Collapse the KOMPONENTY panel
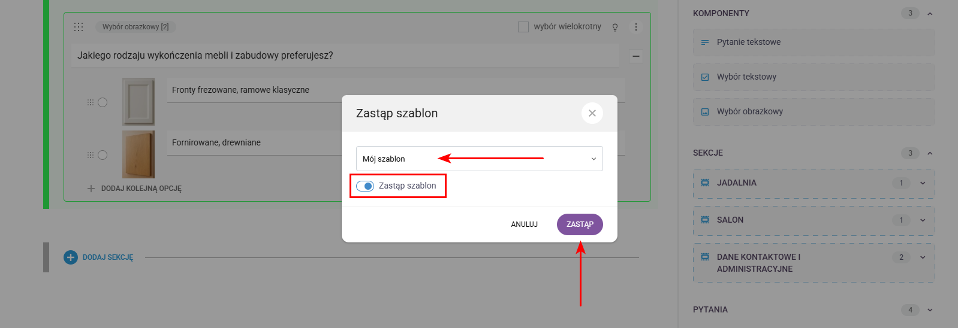This screenshot has width=958, height=328. pyautogui.click(x=930, y=14)
